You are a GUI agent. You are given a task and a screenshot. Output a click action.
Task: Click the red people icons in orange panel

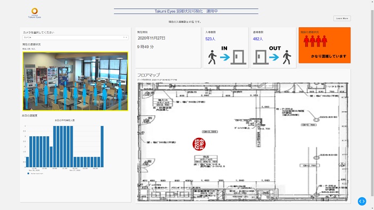click(x=315, y=41)
